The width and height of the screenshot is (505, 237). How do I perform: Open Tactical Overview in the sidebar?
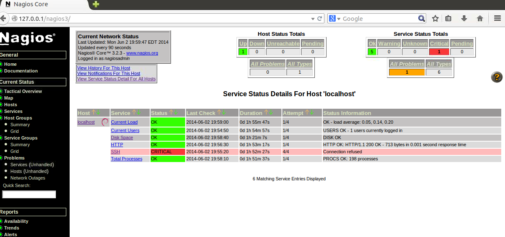[23, 91]
